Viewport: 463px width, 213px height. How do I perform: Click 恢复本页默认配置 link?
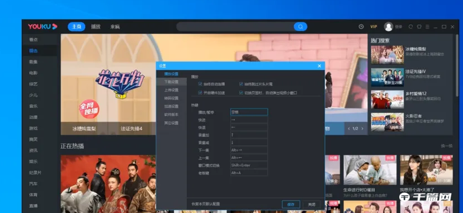tap(206, 204)
